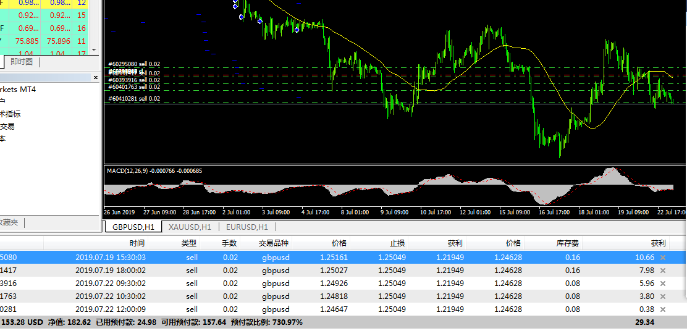Select the 交易 item in Navigator tree
The image size is (687, 336).
click(x=7, y=126)
